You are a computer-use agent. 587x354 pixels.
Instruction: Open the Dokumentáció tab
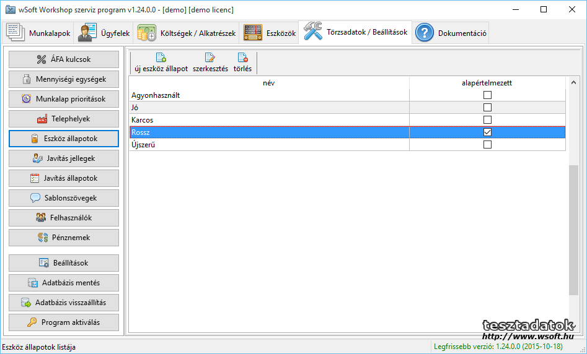click(452, 33)
